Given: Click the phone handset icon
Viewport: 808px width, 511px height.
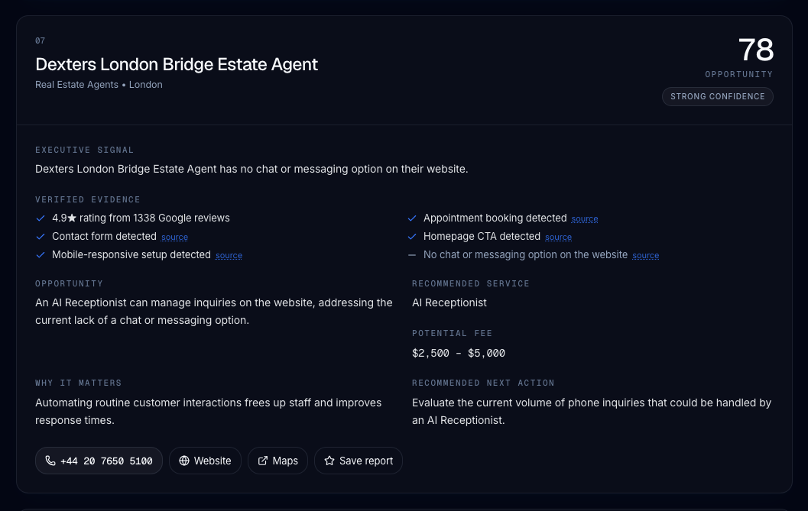Looking at the screenshot, I should click(50, 461).
